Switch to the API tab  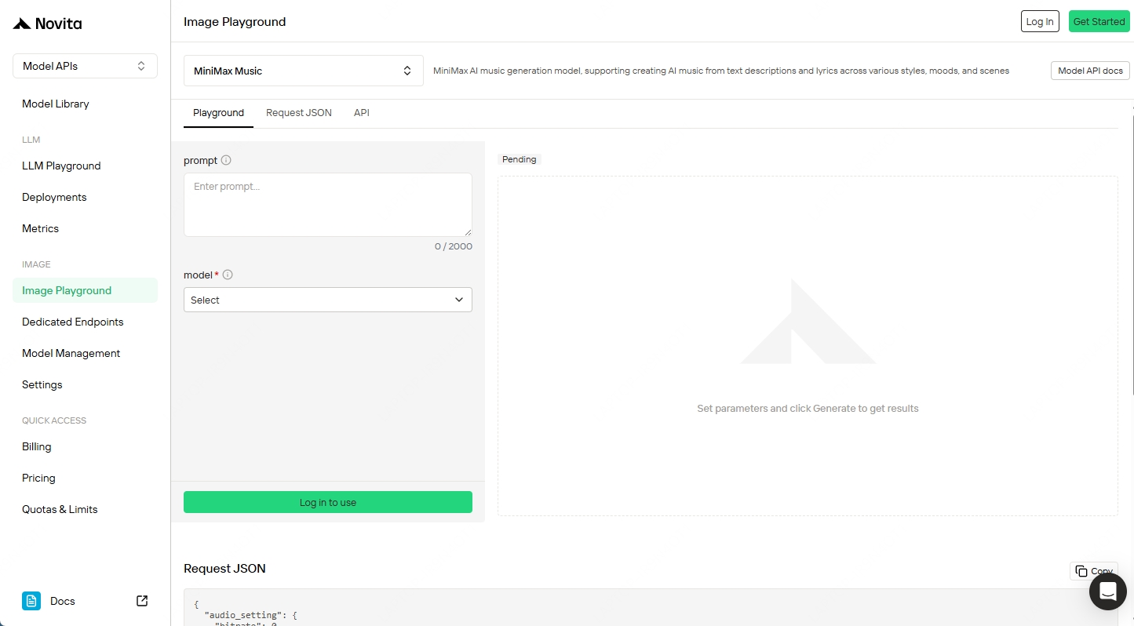coord(362,113)
